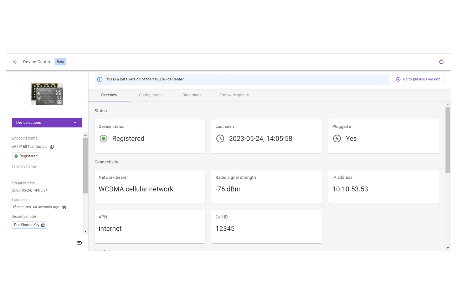Click the Pre-Shared Key security badge
The image size is (457, 304).
[29, 225]
